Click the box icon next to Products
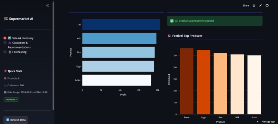The height and width of the screenshot is (124, 278). (x=5, y=78)
